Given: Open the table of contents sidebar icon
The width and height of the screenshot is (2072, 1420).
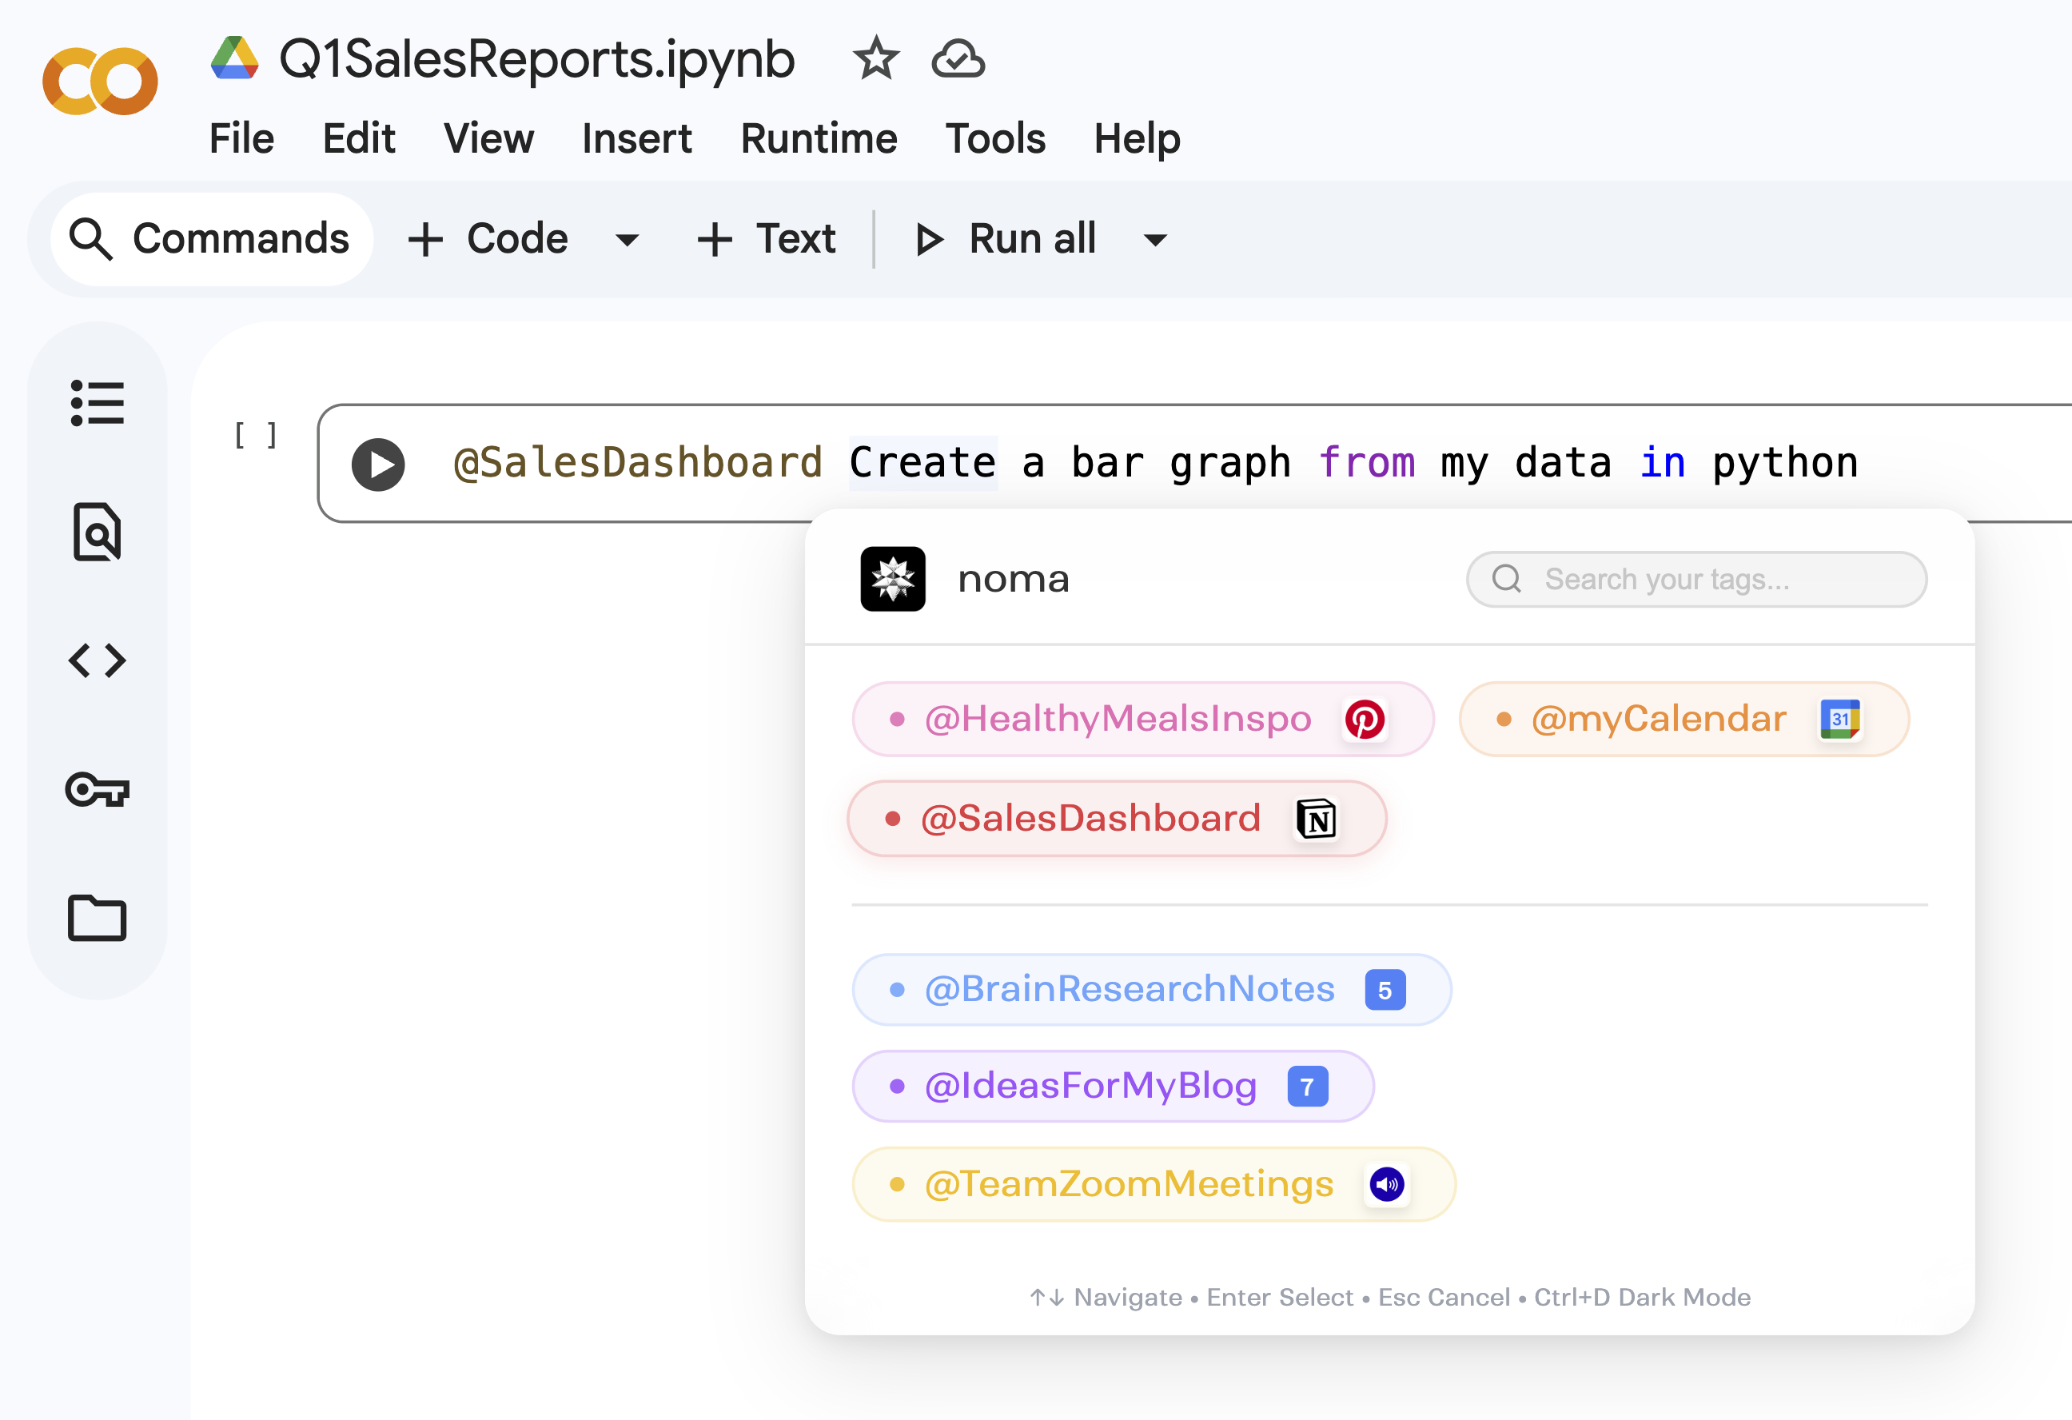Looking at the screenshot, I should [98, 403].
